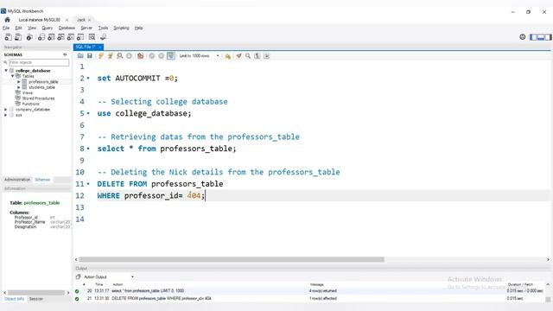
Task: Collapse the Tables node
Action: tap(12, 76)
